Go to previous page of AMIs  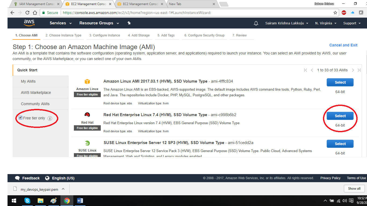click(x=312, y=70)
